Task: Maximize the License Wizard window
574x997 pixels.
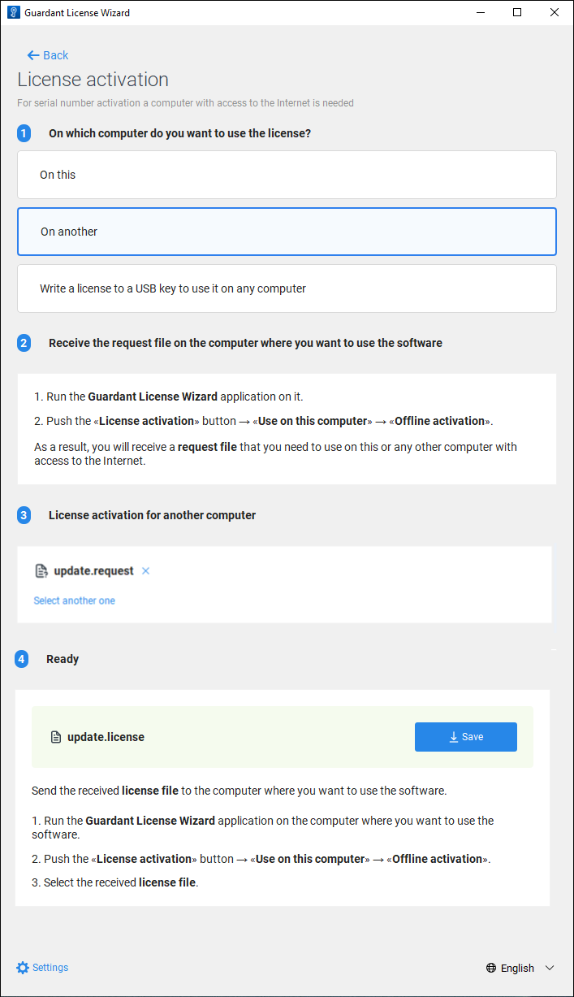Action: (517, 13)
